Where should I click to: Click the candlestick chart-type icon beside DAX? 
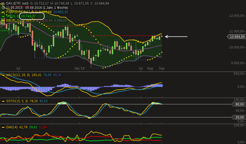3,3
